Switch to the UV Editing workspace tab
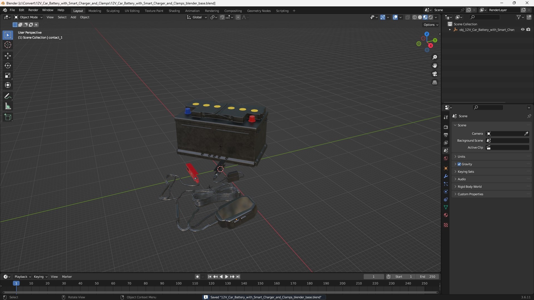The height and width of the screenshot is (300, 534). [132, 11]
